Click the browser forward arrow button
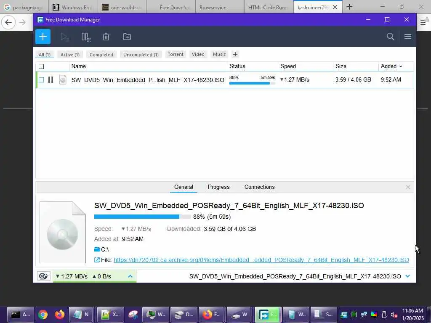431x323 pixels. pos(23,22)
